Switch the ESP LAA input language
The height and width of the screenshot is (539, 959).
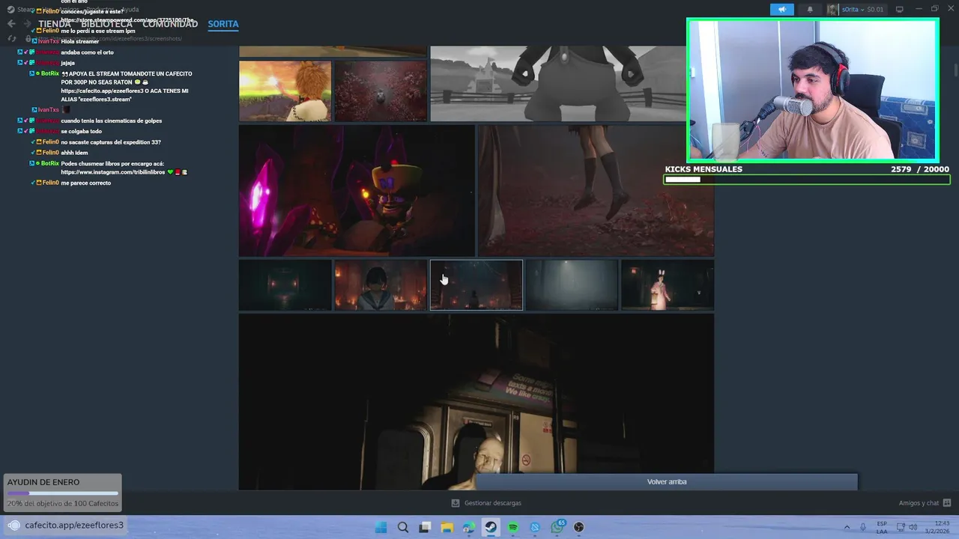click(x=882, y=527)
